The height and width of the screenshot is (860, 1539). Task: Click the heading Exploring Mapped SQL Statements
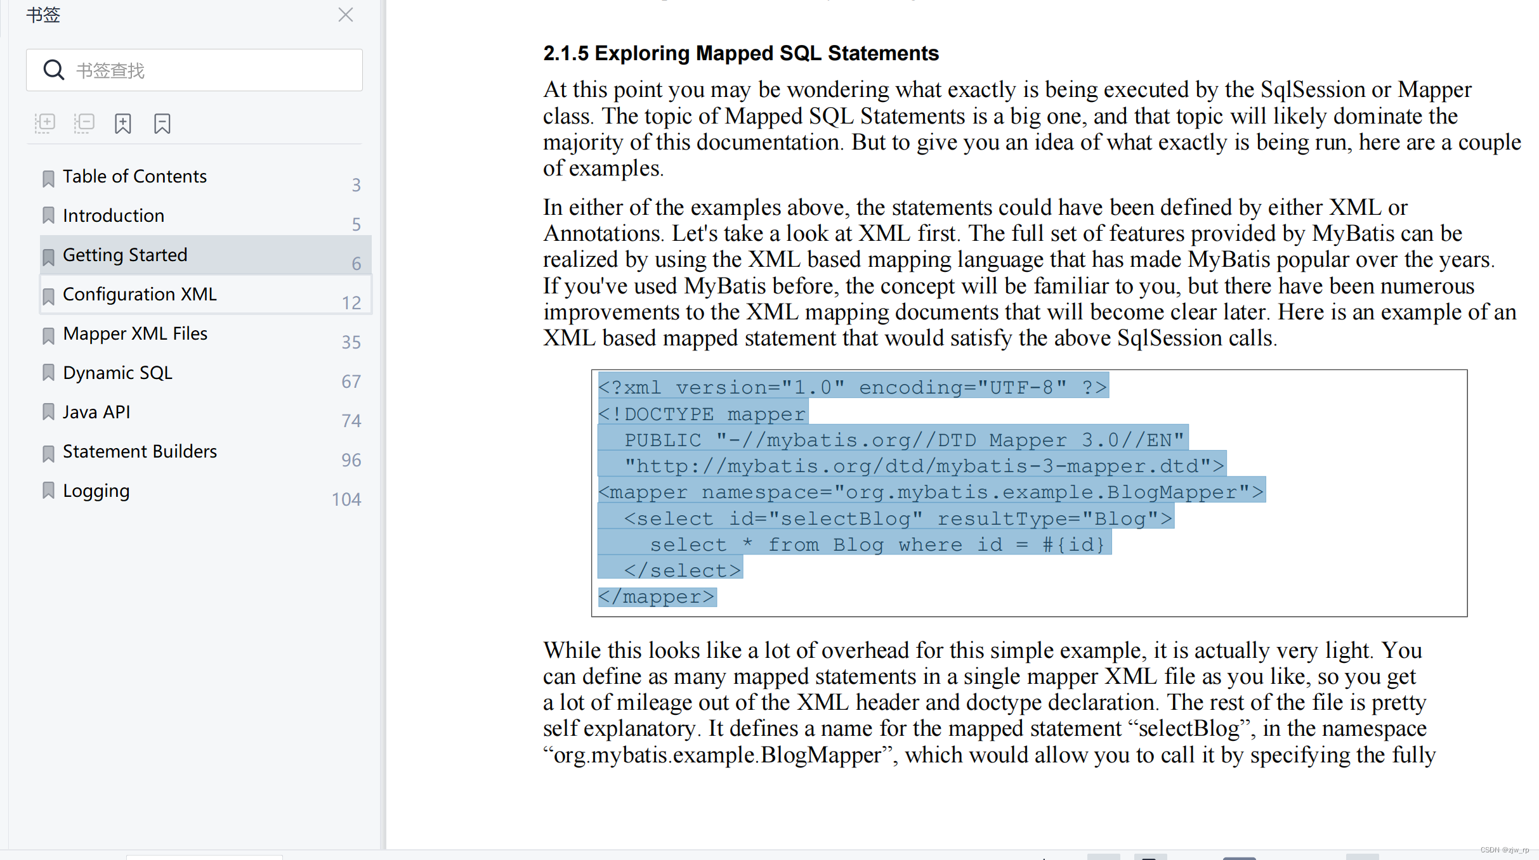tap(740, 53)
